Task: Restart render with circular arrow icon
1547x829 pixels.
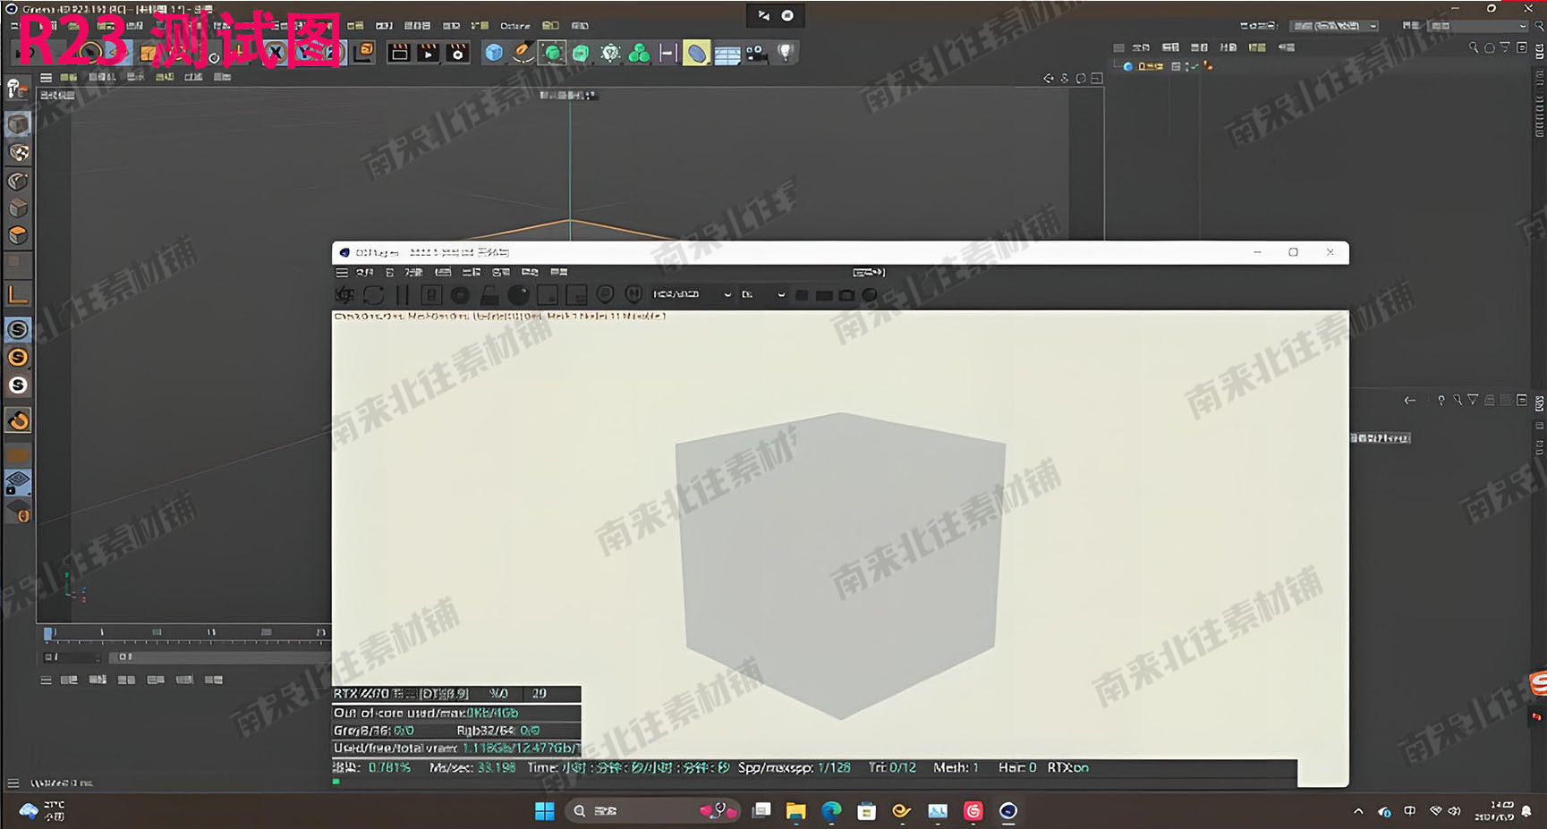Action: click(373, 295)
